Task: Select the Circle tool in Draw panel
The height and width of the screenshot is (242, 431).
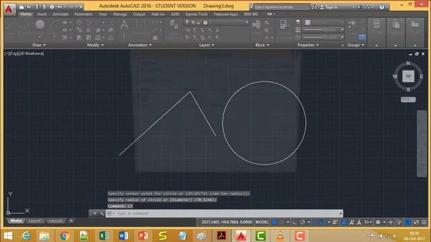Action: (40, 27)
